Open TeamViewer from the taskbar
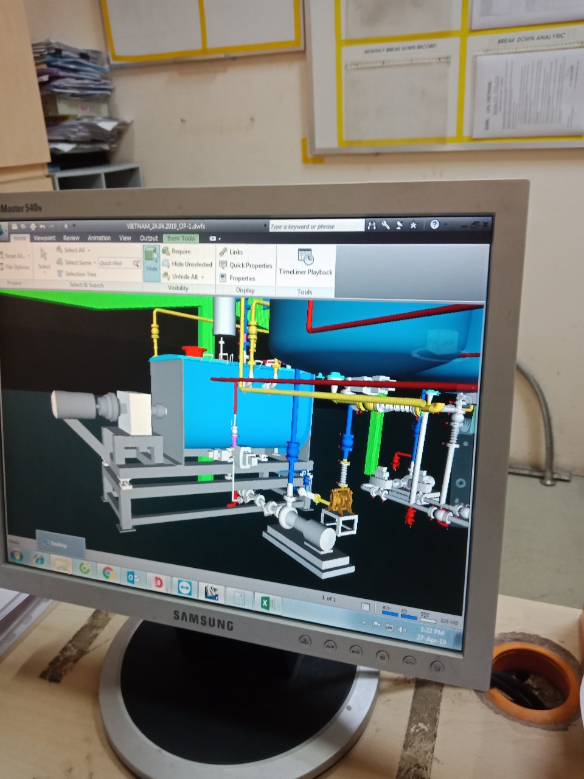This screenshot has height=779, width=584. click(185, 587)
